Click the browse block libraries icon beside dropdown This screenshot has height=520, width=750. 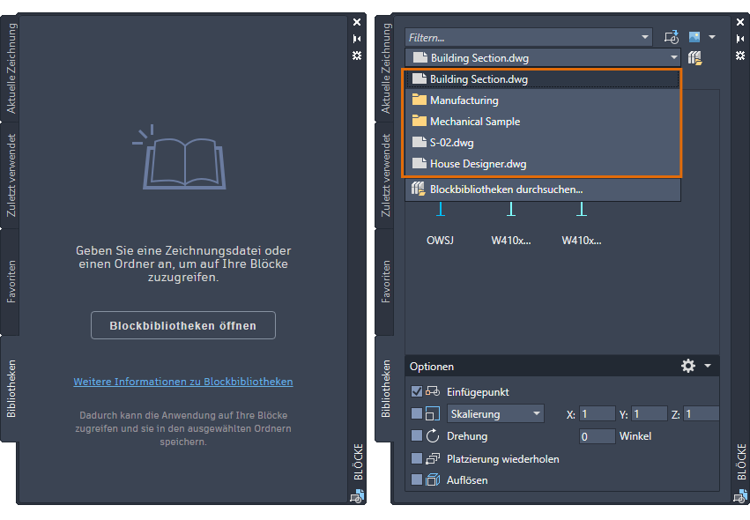tap(695, 58)
